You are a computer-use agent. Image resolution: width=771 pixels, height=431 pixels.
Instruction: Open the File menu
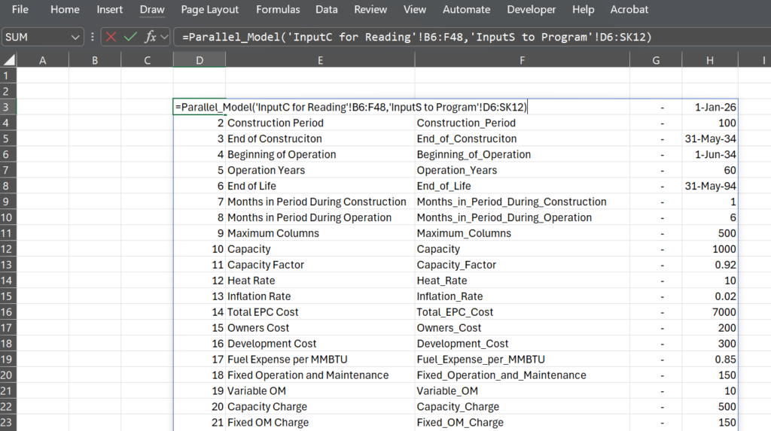[x=20, y=9]
